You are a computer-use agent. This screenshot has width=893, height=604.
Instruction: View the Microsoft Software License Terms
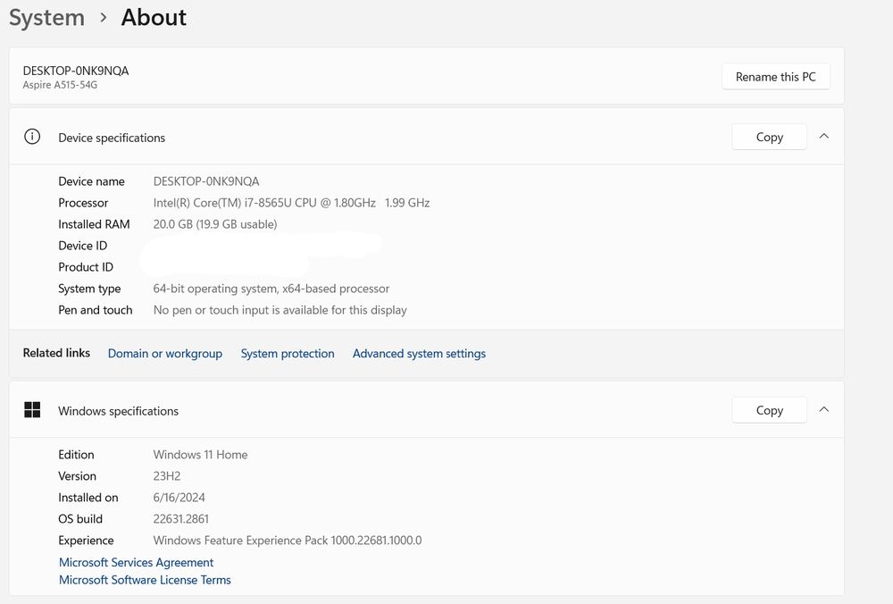145,580
